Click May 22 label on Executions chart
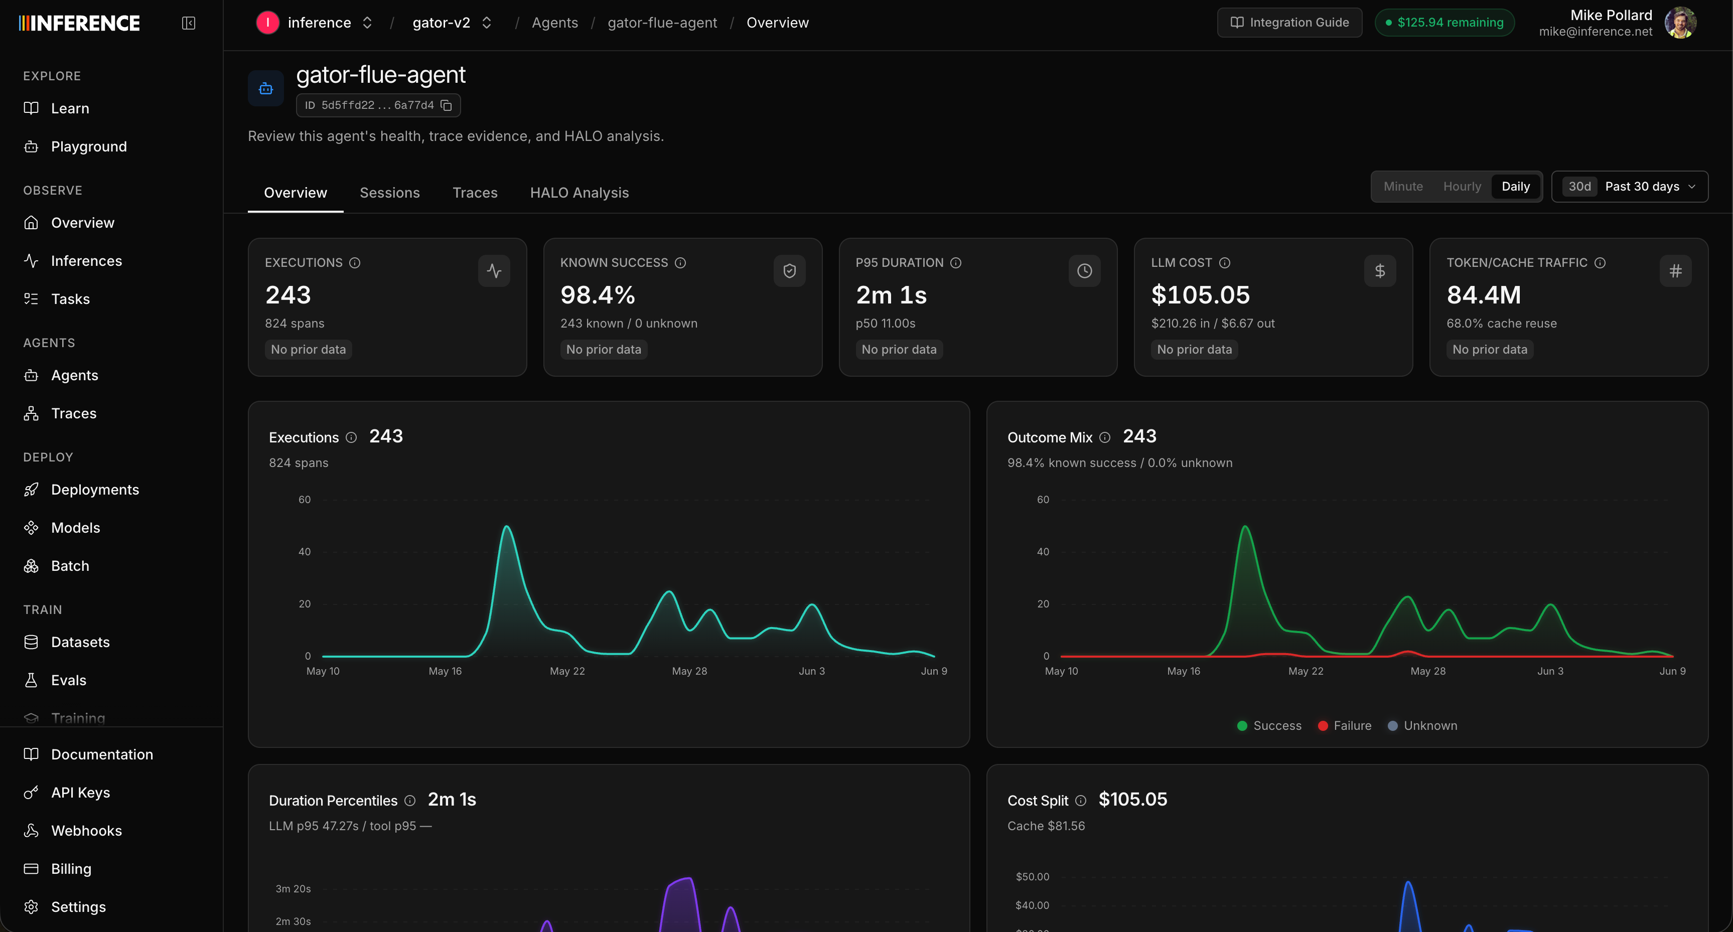 coord(567,671)
